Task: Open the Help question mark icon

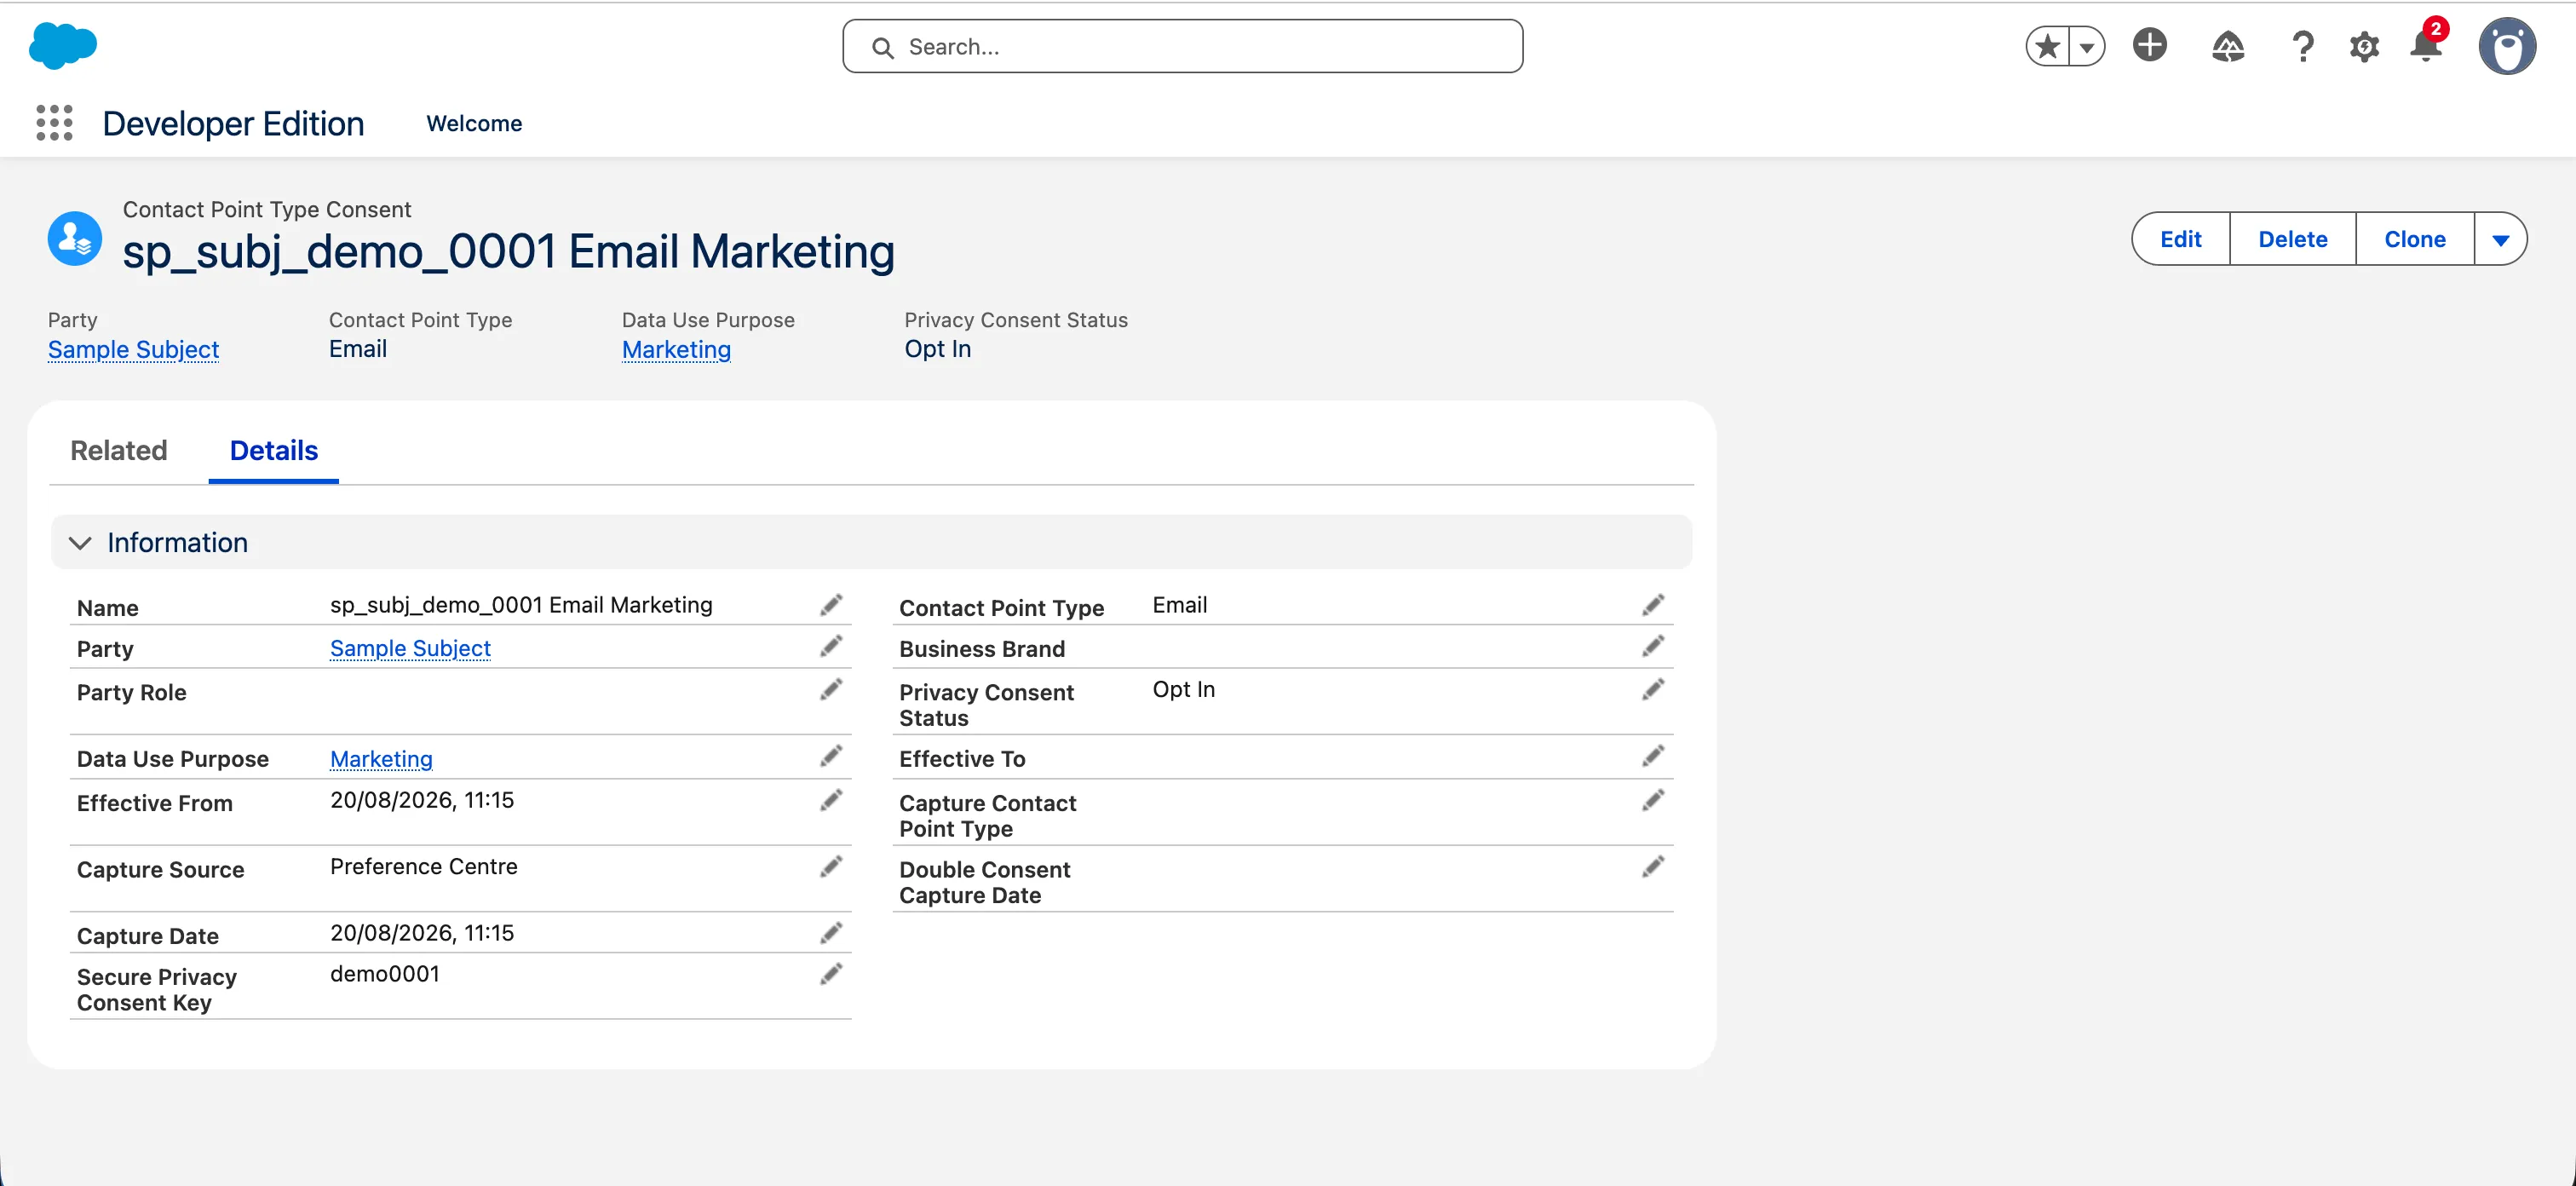Action: click(2303, 46)
